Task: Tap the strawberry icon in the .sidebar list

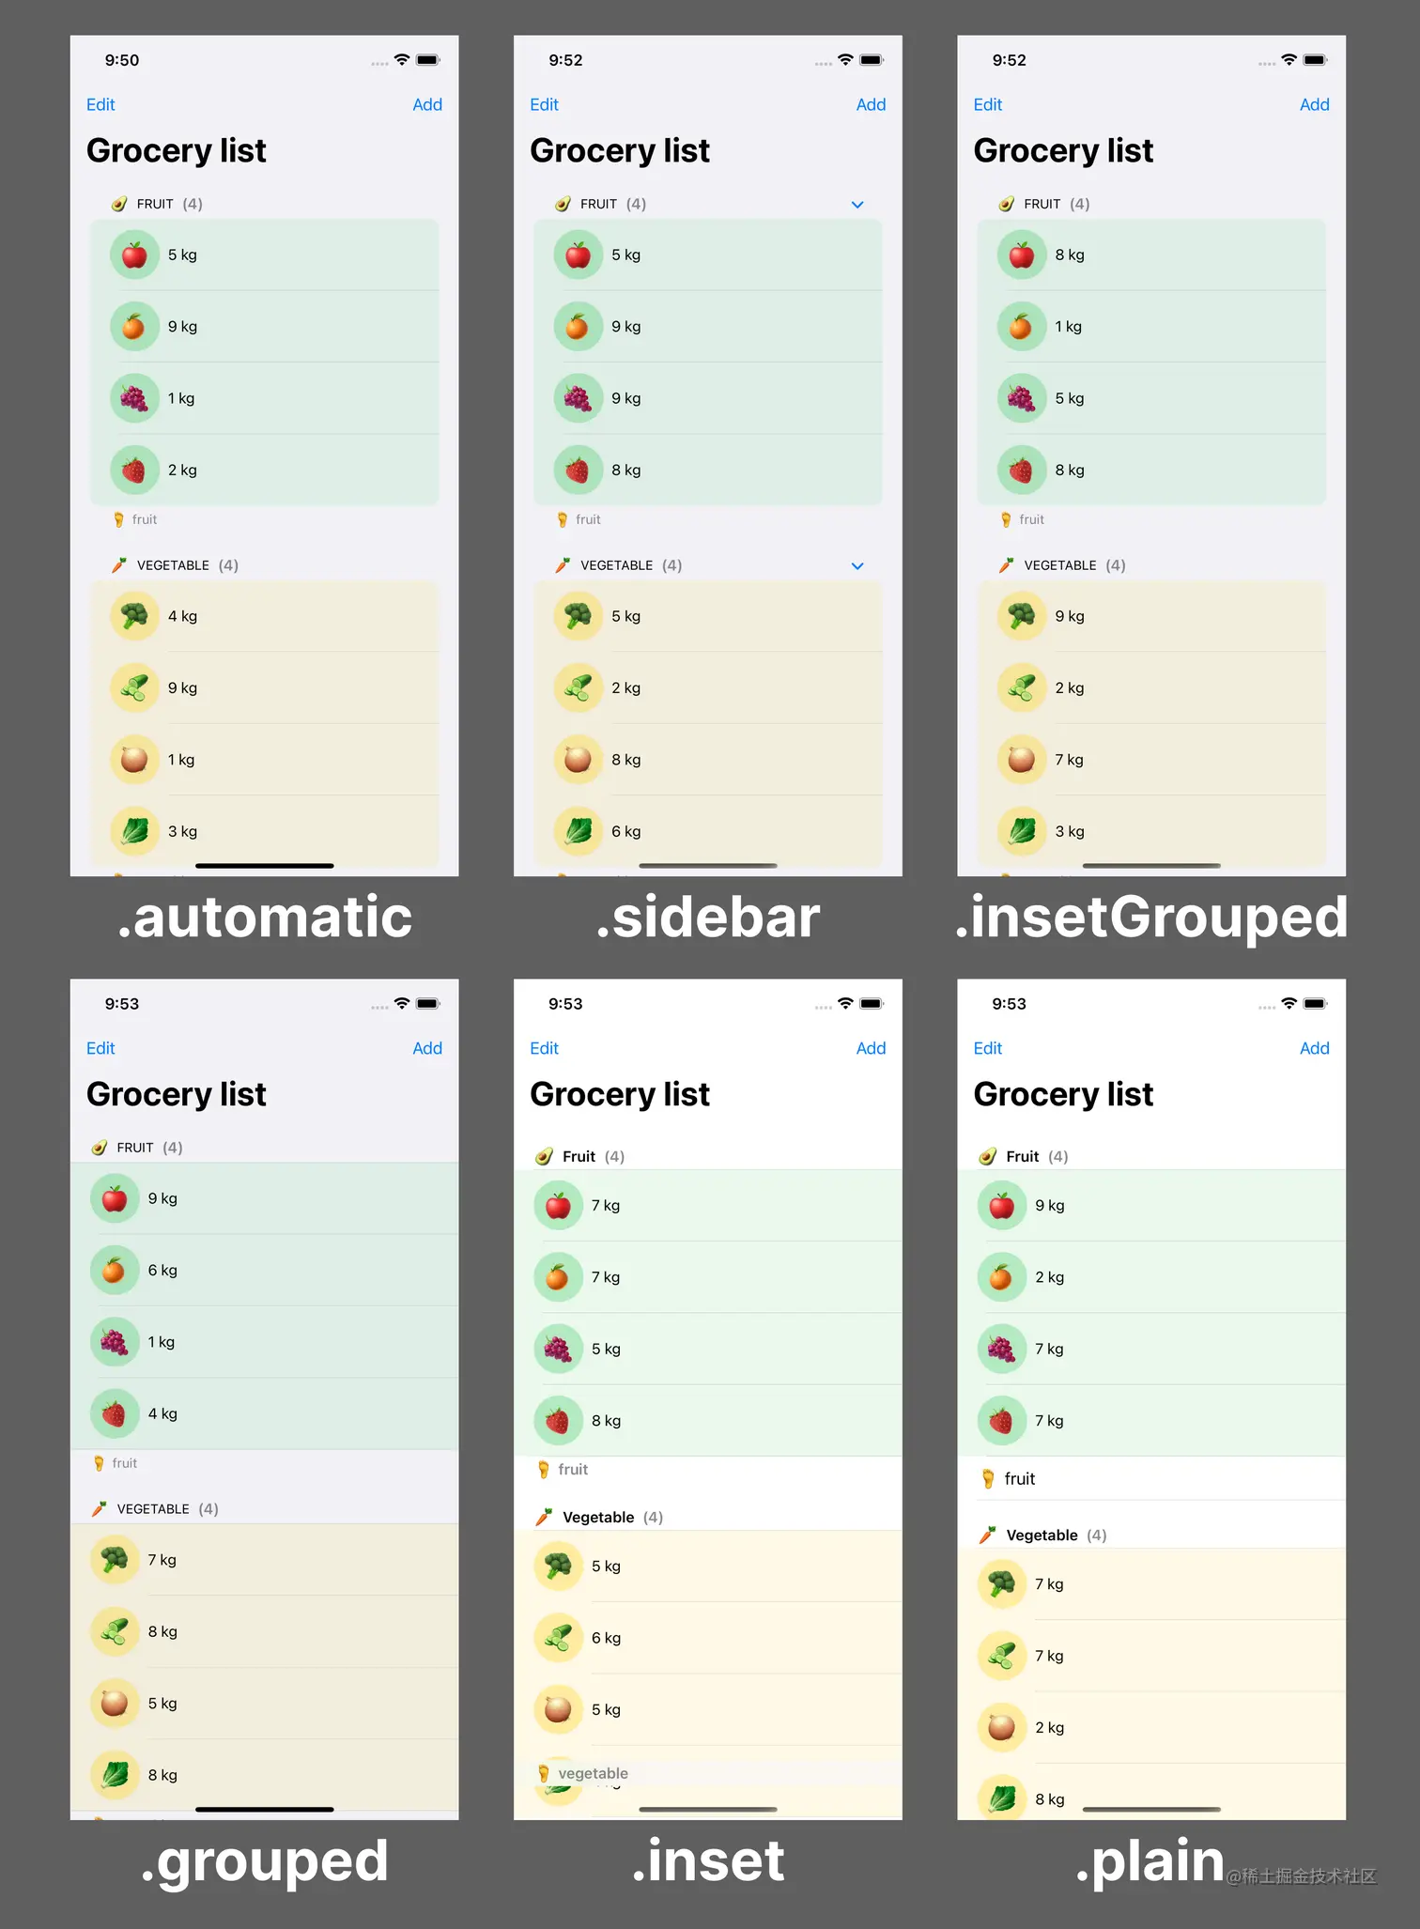Action: coord(578,471)
